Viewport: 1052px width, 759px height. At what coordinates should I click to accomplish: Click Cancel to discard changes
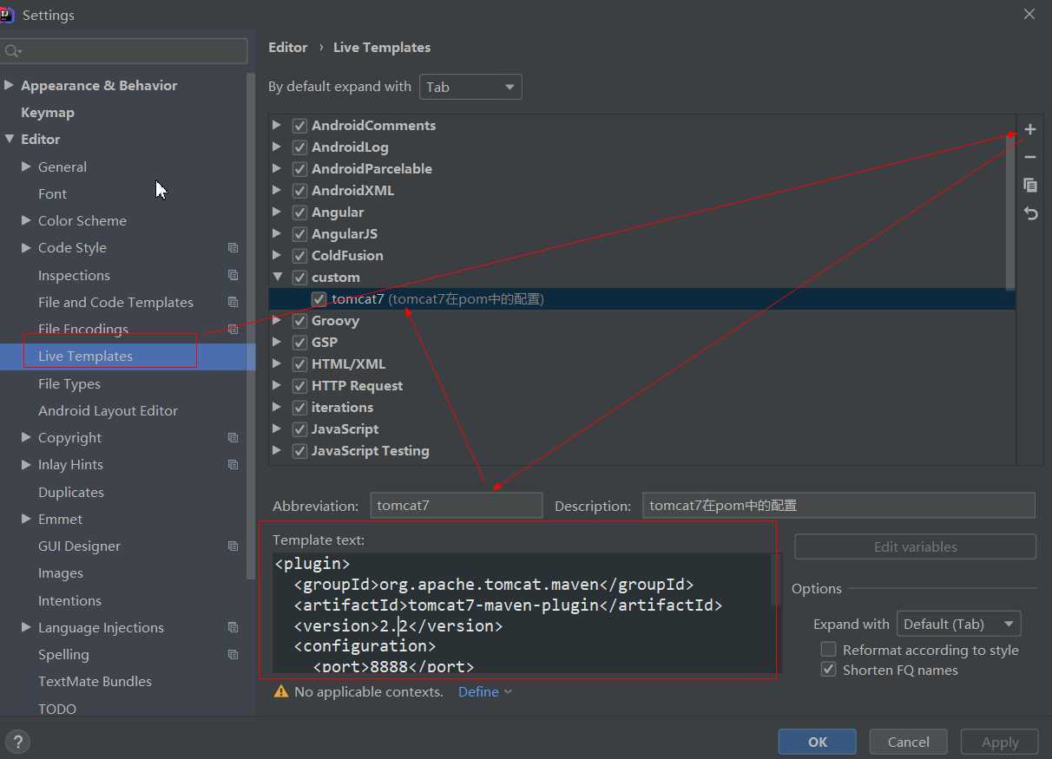click(x=909, y=742)
